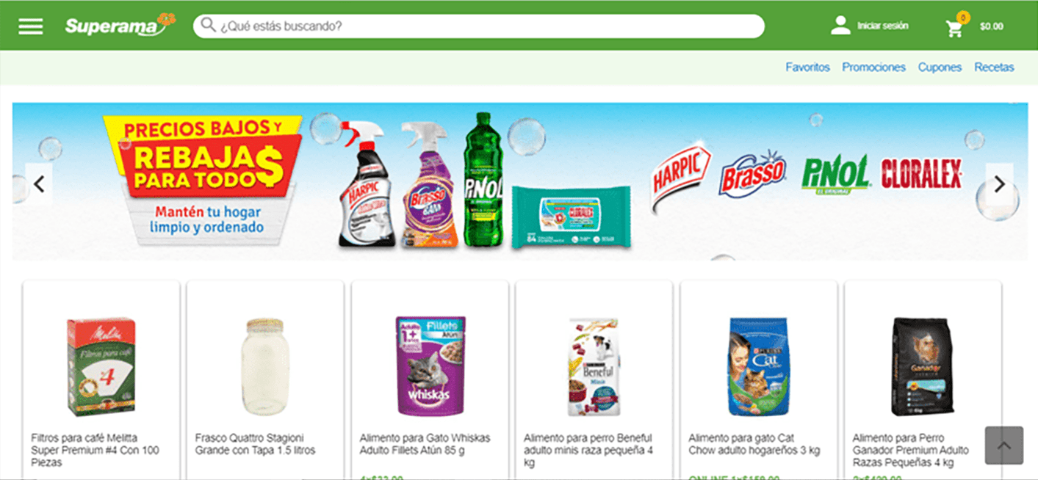Open the Favoritos link
1038x480 pixels.
pyautogui.click(x=807, y=67)
